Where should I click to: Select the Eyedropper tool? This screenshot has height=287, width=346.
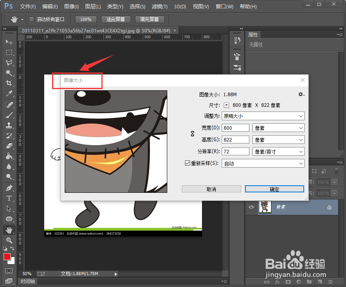click(x=9, y=93)
